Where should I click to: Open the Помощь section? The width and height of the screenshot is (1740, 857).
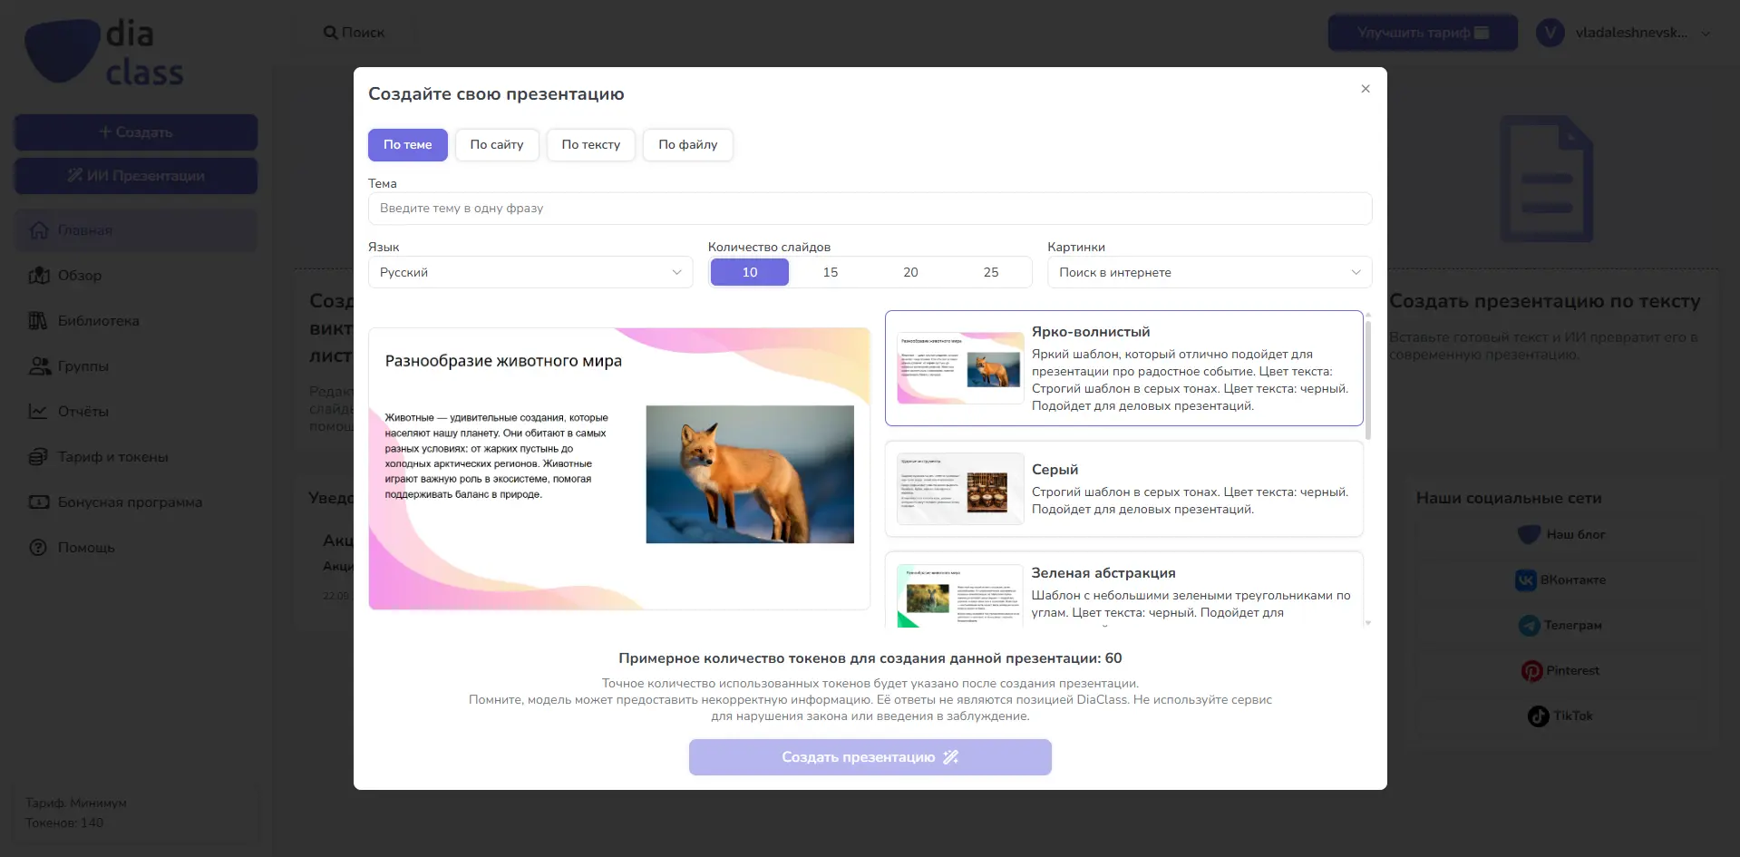point(86,548)
